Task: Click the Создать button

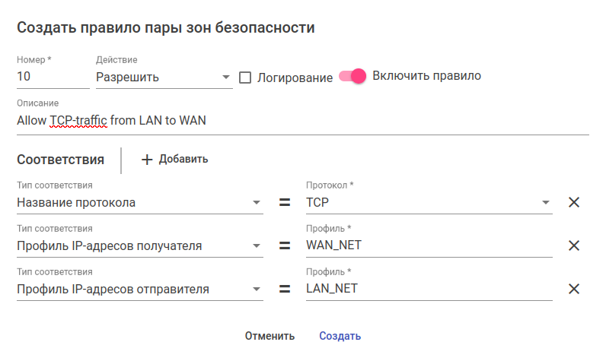Action: click(x=340, y=336)
